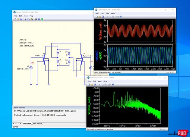The height and width of the screenshot is (137, 190).
Task: Select diode D1 in schematic
Action: pos(58,53)
